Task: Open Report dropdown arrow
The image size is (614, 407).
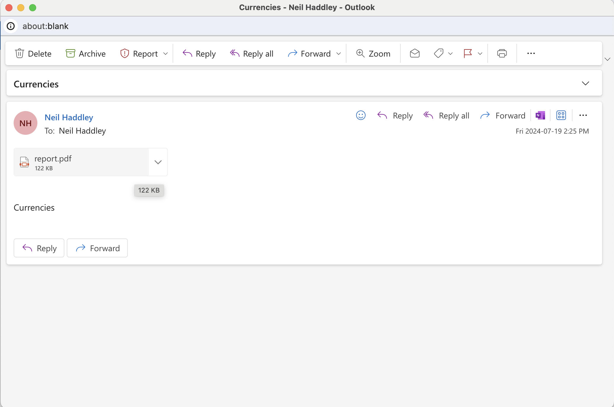Action: pyautogui.click(x=166, y=54)
